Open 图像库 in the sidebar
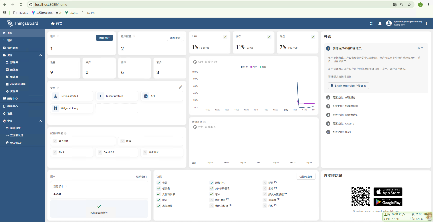Screen dimensions: 433x222 (22, 70)
